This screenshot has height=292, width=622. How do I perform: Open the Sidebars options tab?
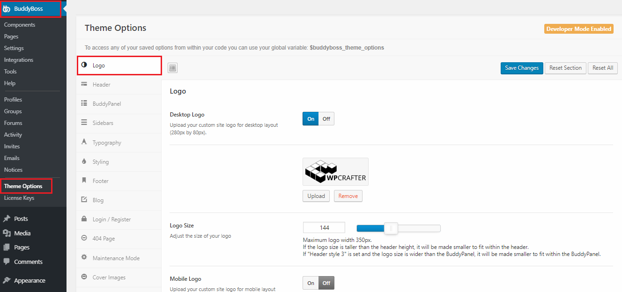tap(119, 123)
